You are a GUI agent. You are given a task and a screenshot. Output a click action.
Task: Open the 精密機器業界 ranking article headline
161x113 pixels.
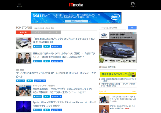click(63, 91)
